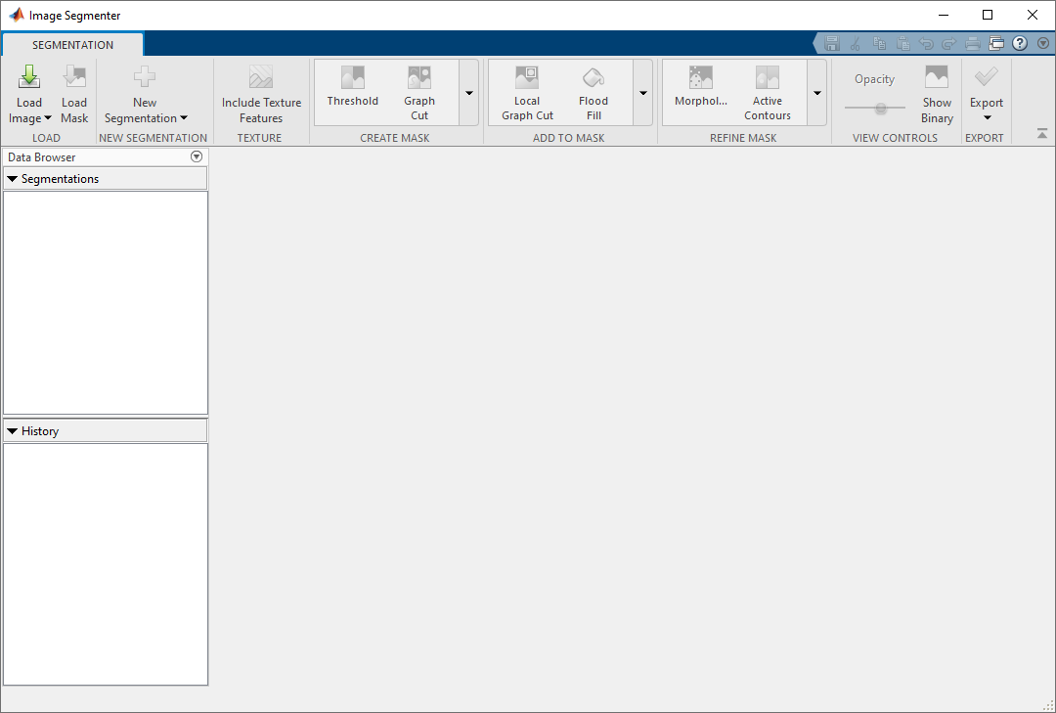The height and width of the screenshot is (713, 1056).
Task: Open the Export dropdown button
Action: (987, 95)
